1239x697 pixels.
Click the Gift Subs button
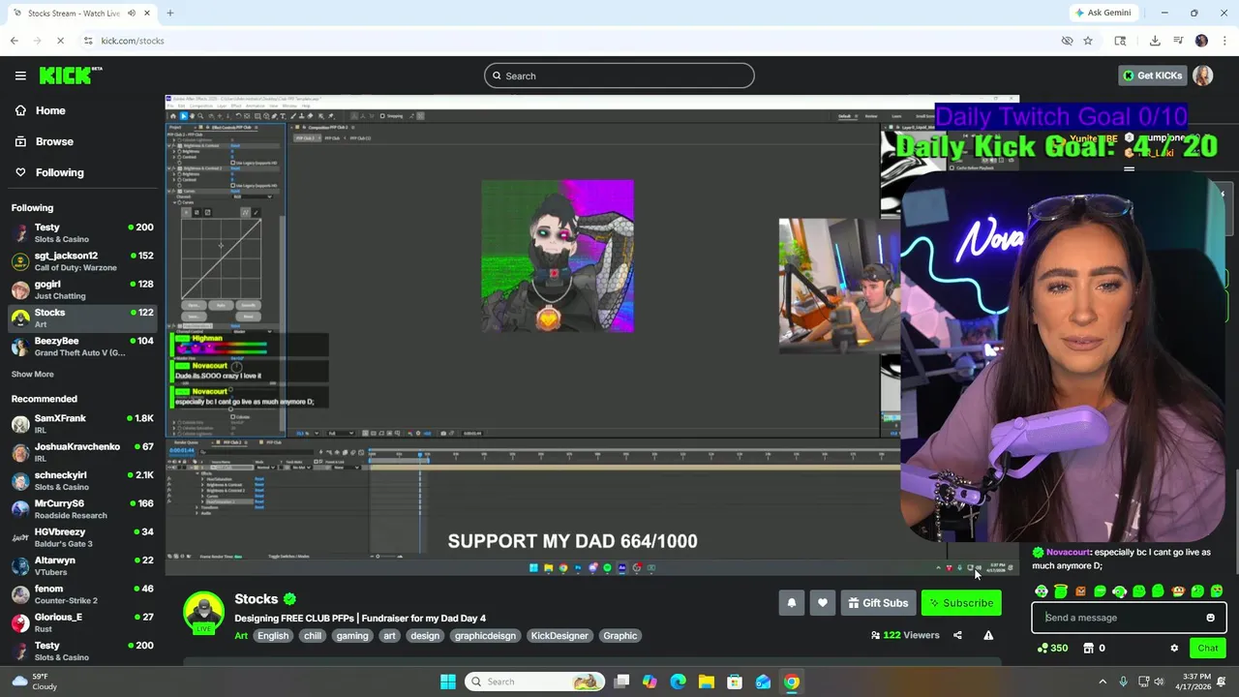(878, 603)
